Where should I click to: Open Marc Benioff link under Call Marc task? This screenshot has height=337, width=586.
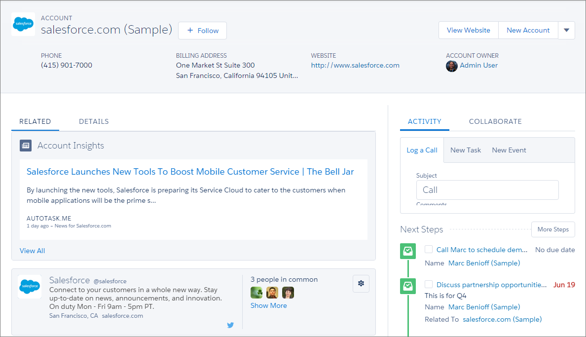(484, 263)
